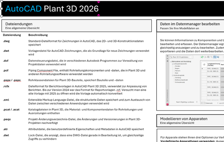Select Bogen in the Datenmanager tree

coord(177,68)
